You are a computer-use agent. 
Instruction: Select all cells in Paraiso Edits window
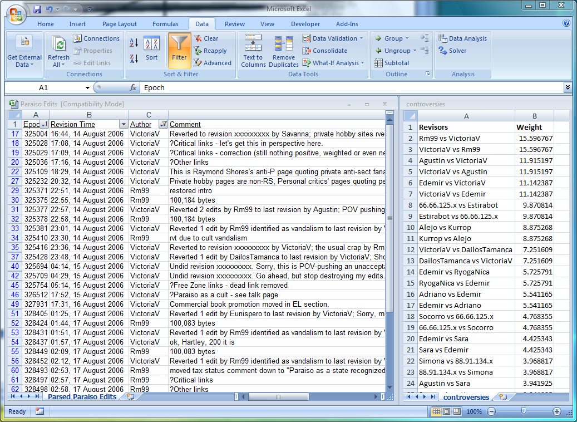click(x=14, y=115)
